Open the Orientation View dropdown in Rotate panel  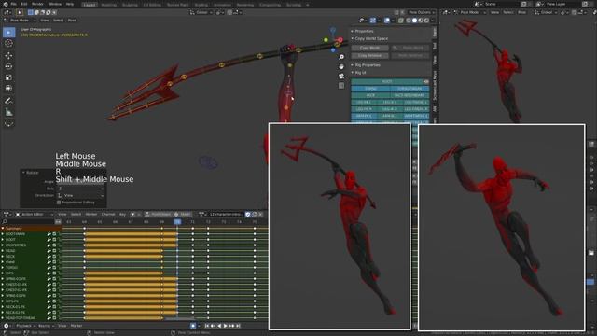(x=80, y=195)
